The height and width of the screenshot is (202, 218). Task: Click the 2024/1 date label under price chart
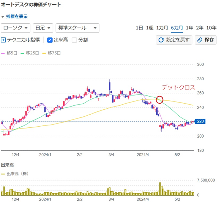pyautogui.click(x=45, y=155)
